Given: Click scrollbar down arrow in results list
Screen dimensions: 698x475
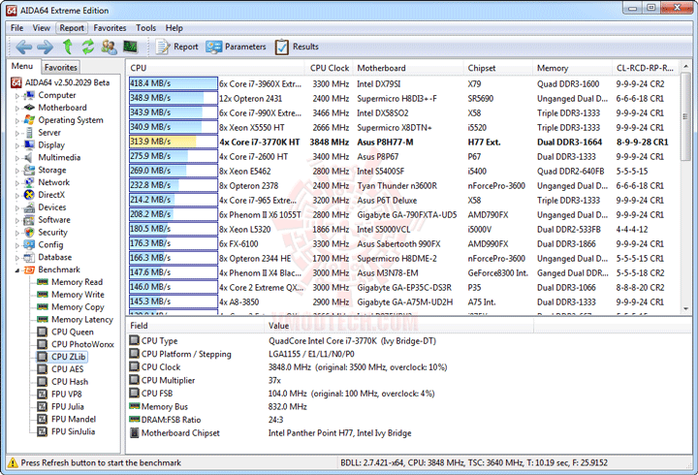Looking at the screenshot, I should coord(686,309).
